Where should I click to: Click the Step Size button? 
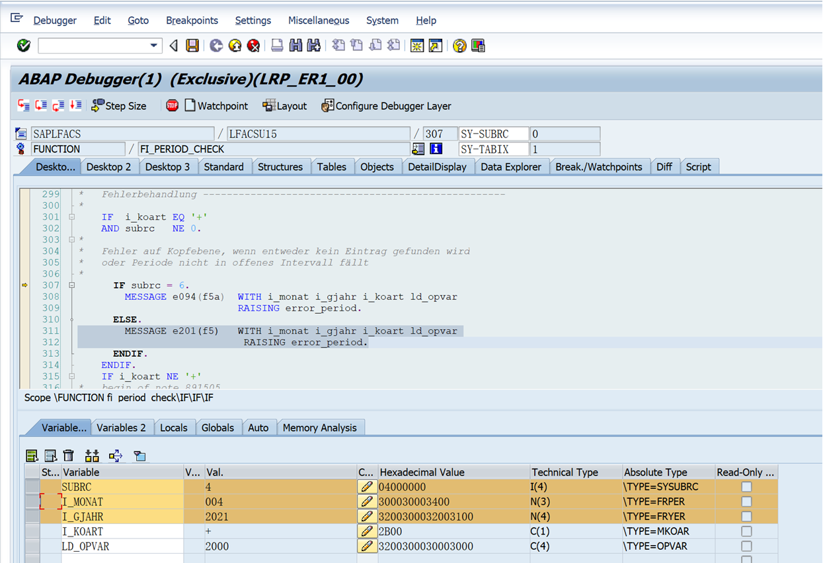(x=119, y=106)
